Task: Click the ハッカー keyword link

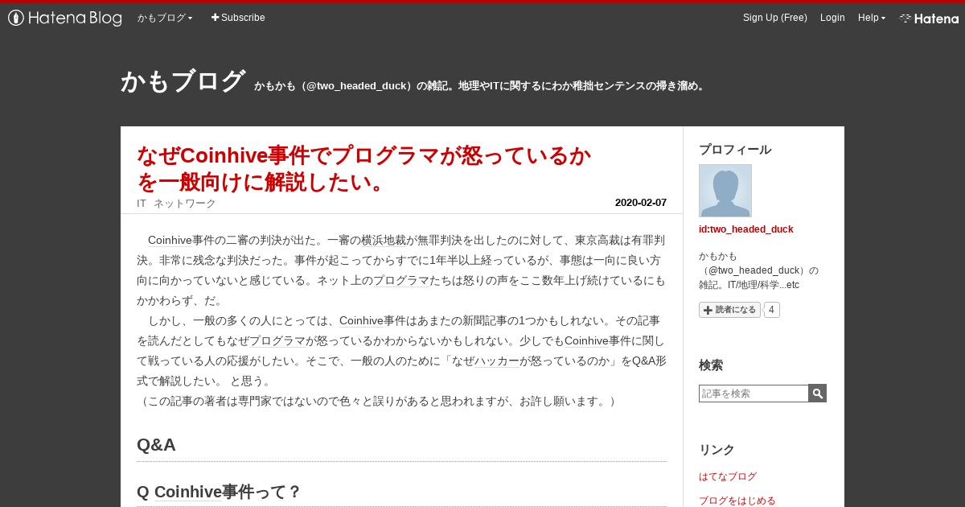Action: pyautogui.click(x=496, y=361)
